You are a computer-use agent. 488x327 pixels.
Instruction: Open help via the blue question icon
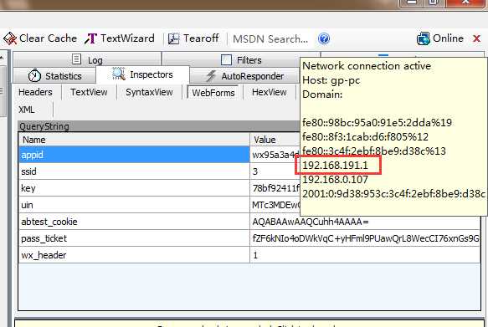pos(324,38)
